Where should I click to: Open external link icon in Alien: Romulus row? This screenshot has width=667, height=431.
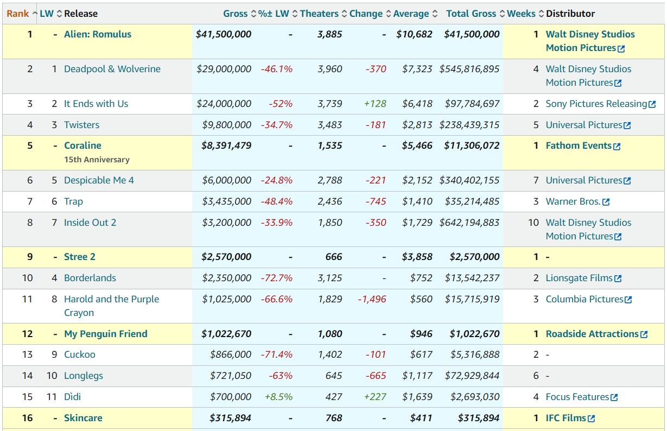[x=621, y=48]
